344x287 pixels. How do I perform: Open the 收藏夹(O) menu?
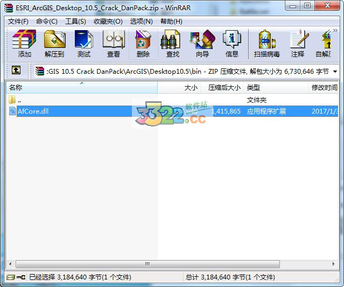click(x=108, y=22)
